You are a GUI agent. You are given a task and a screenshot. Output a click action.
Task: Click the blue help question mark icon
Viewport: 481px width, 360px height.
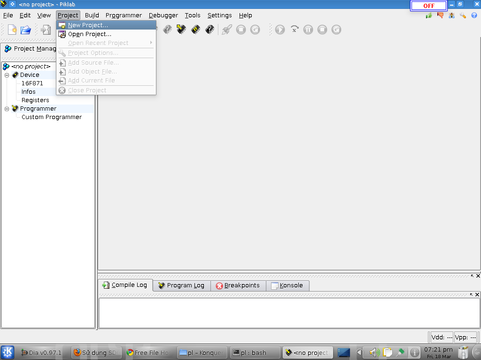474,15
